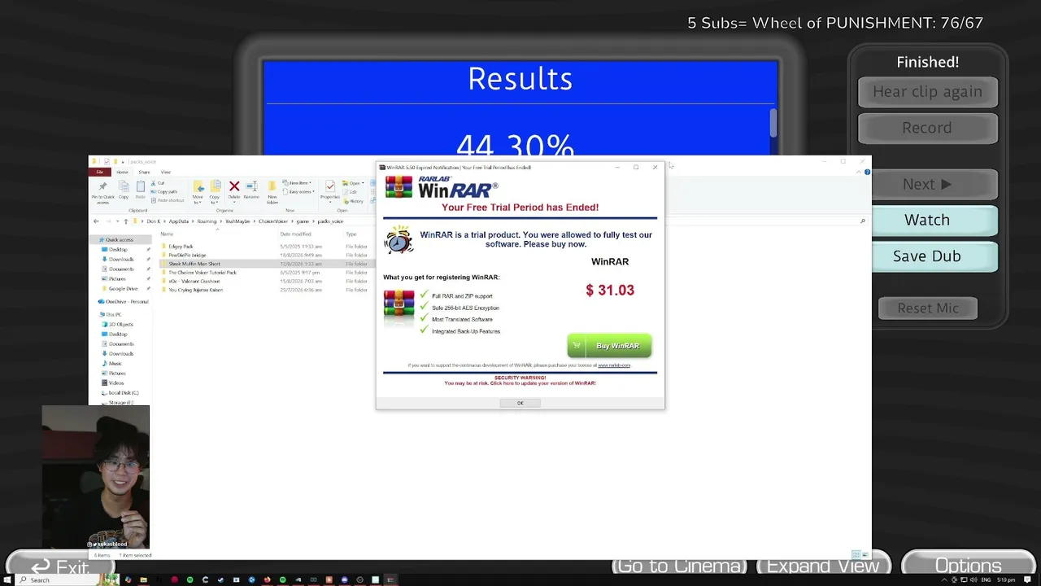This screenshot has width=1041, height=586.
Task: Open the Move to dropdown
Action: point(198,192)
